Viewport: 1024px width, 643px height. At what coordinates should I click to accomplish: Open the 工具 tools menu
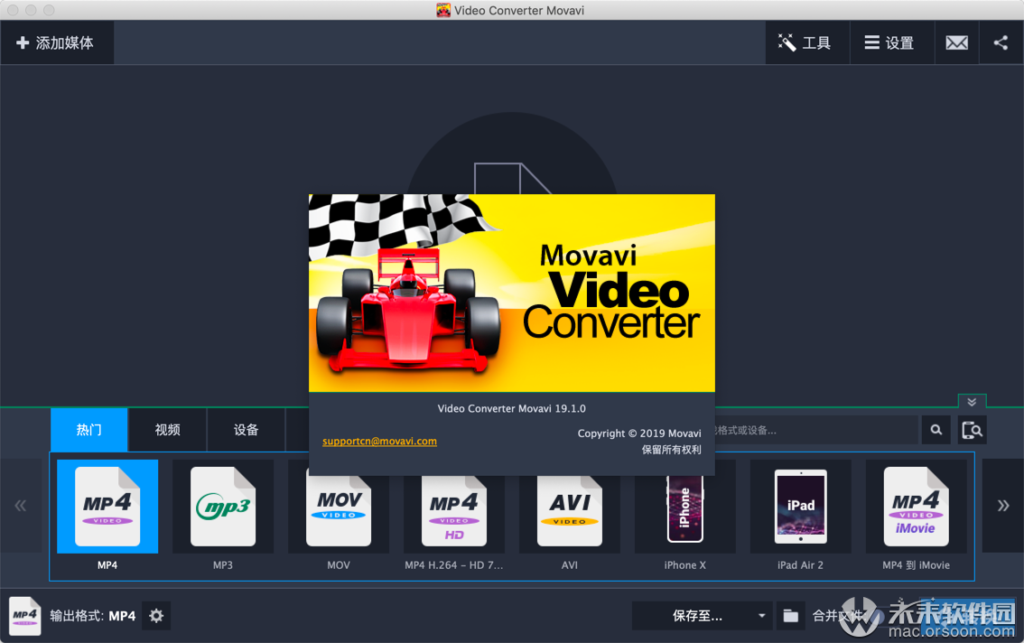tap(807, 42)
